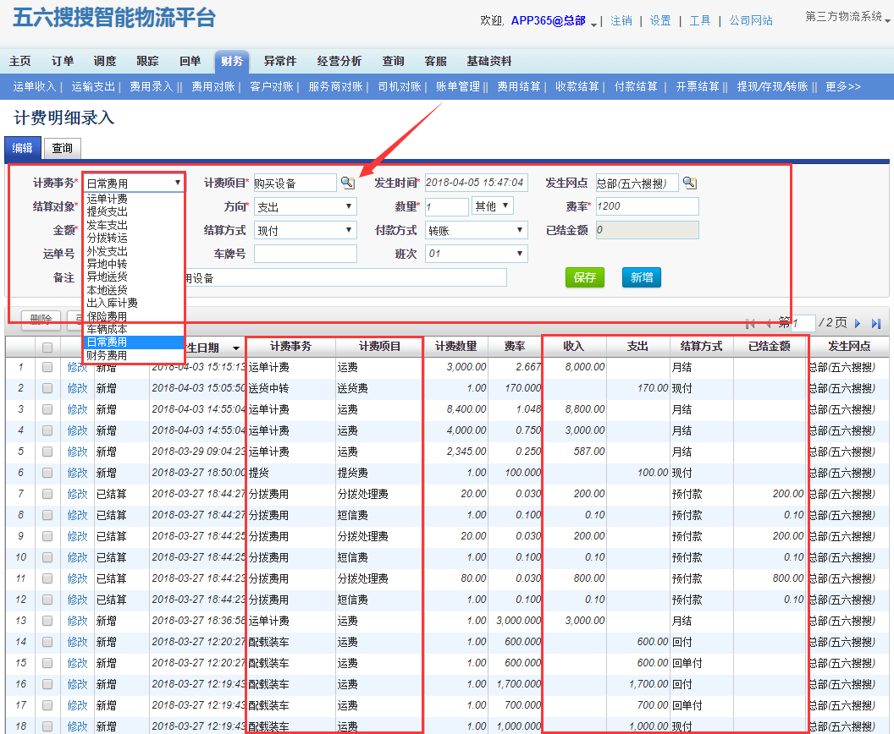Select 车辆成本 from the open dropdown list

(x=108, y=329)
